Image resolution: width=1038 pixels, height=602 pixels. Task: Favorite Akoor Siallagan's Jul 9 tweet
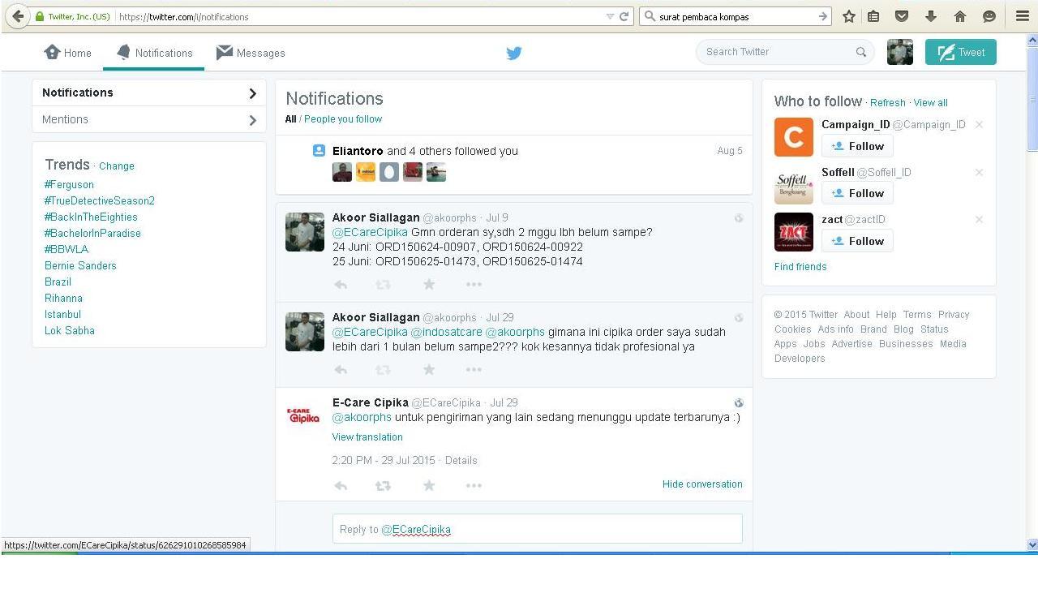click(x=429, y=284)
